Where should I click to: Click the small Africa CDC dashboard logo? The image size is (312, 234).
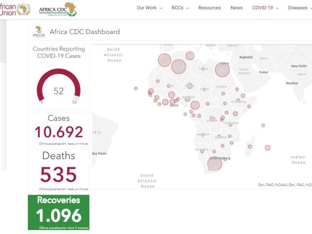pyautogui.click(x=39, y=31)
